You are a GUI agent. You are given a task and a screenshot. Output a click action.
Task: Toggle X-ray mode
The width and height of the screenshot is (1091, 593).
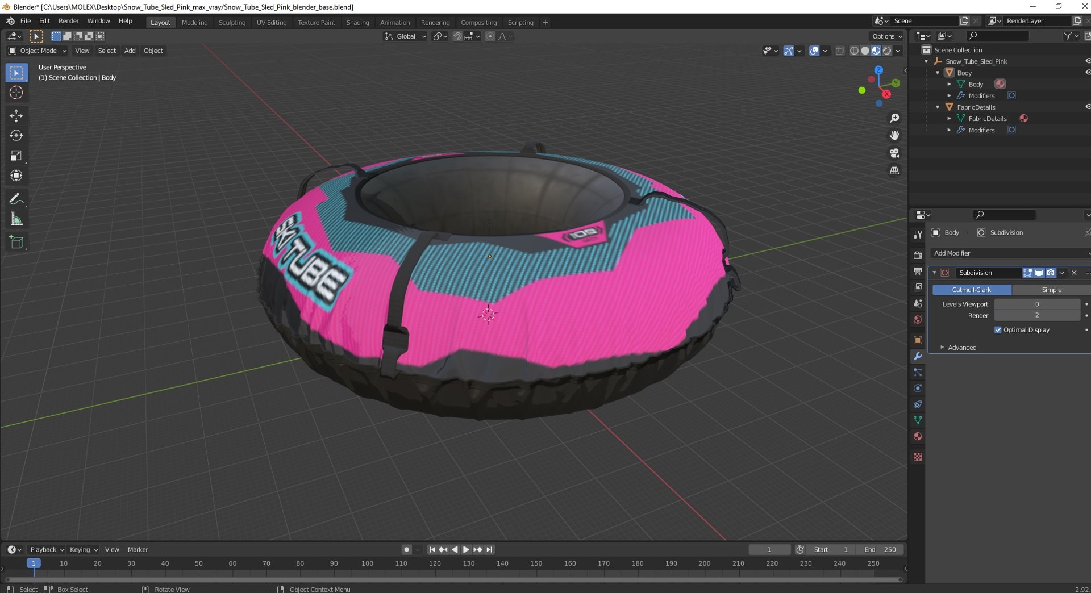coord(840,51)
